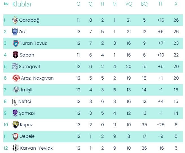Click the Neftçi club badge
Viewport: 185px width, 153px height.
tap(15, 102)
